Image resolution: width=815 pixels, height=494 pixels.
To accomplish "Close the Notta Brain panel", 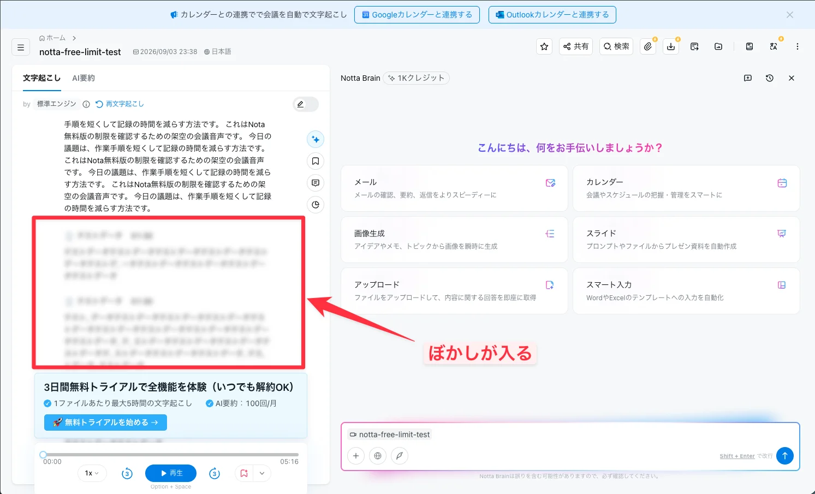I will [x=792, y=78].
